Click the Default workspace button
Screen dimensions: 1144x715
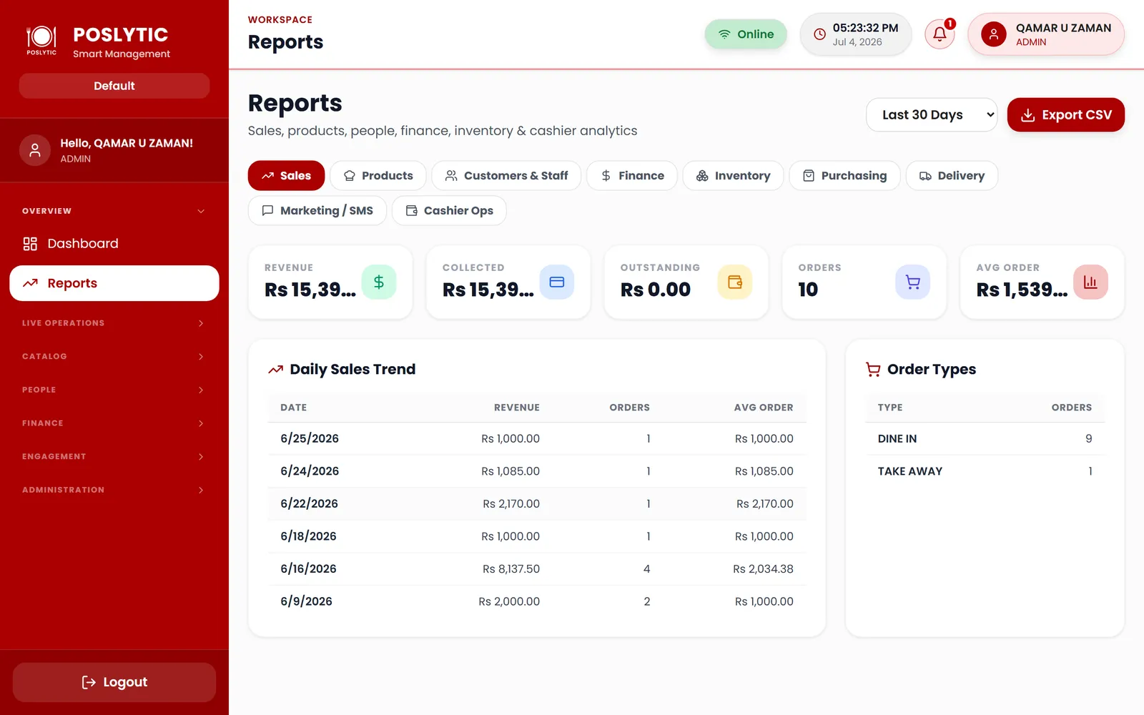[114, 86]
